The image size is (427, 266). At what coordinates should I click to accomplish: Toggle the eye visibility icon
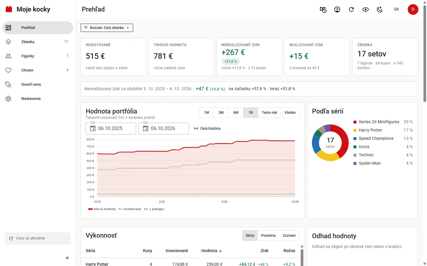[x=366, y=9]
